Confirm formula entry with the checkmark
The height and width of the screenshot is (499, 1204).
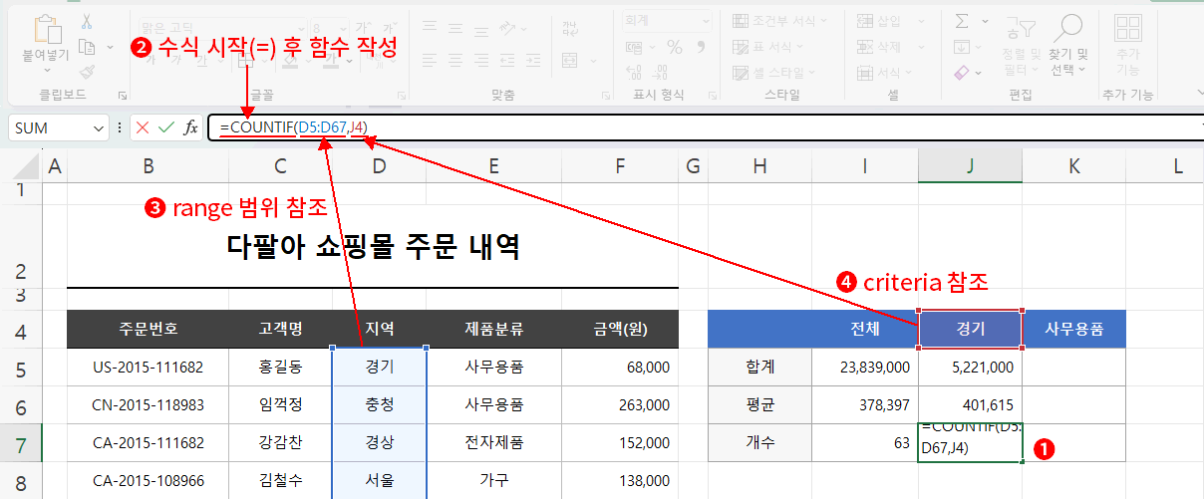click(x=166, y=127)
